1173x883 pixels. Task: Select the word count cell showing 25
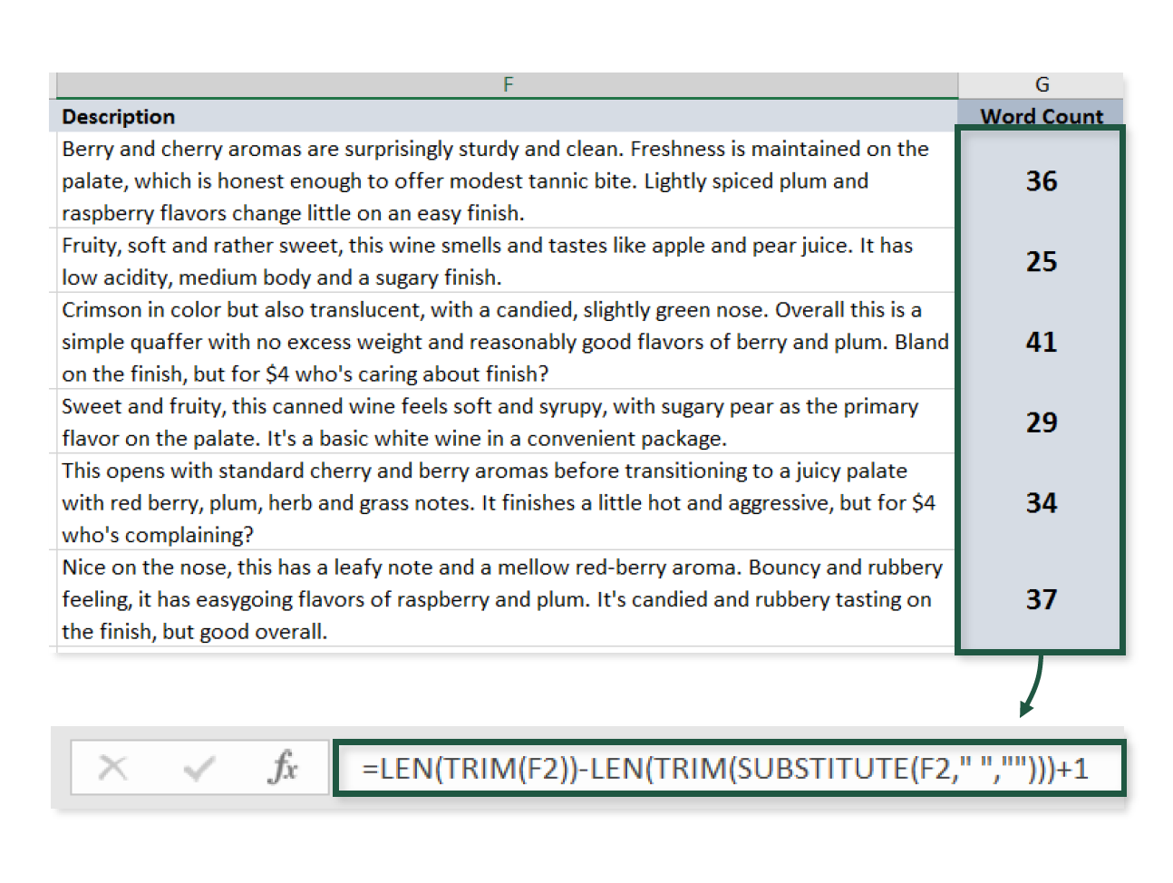pyautogui.click(x=1041, y=261)
